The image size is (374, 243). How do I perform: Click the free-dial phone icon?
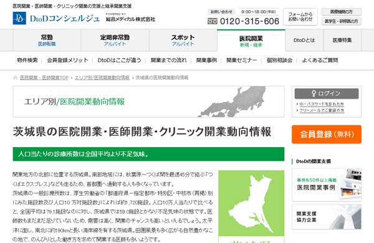213,21
